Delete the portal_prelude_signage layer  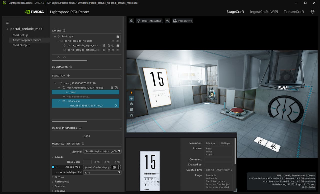pyautogui.click(x=104, y=45)
